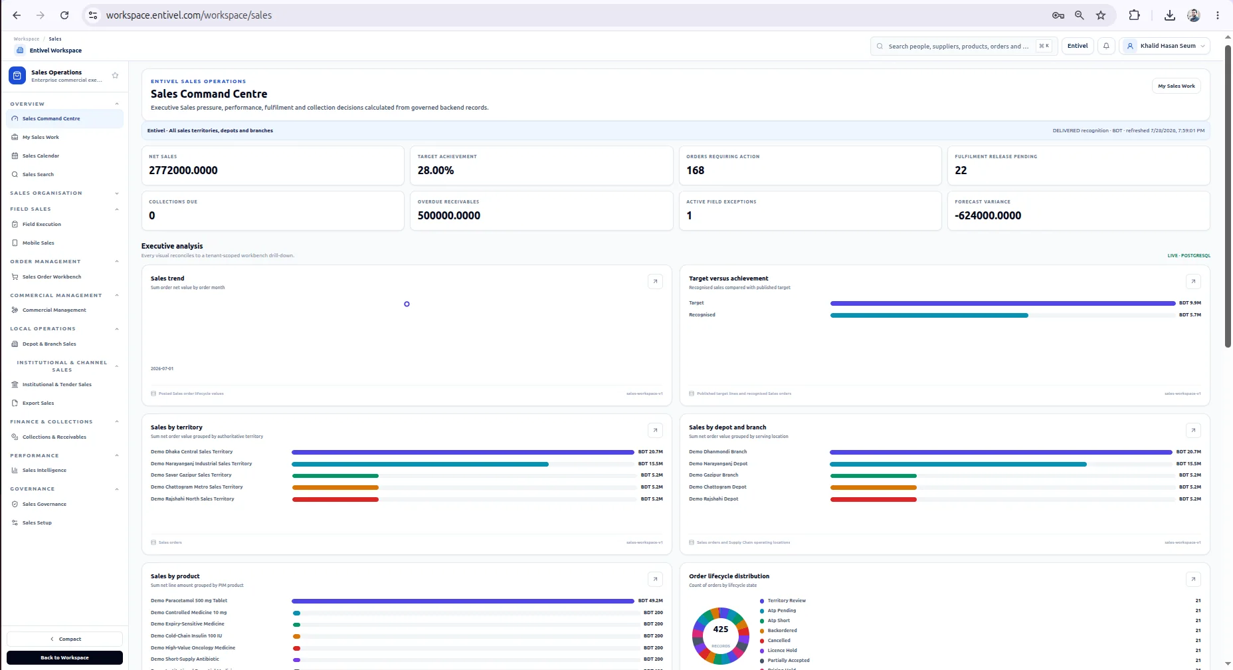Collapse the Order Management section
The width and height of the screenshot is (1233, 670).
click(117, 261)
